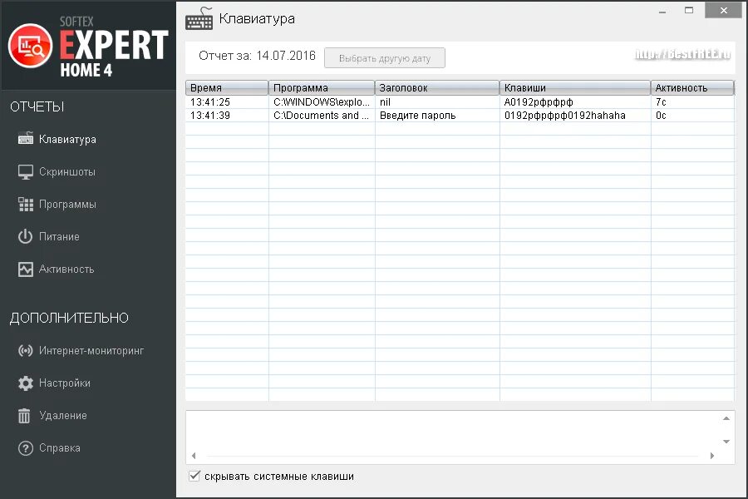Click the Выбрать другую дату button
748x499 pixels.
(385, 57)
